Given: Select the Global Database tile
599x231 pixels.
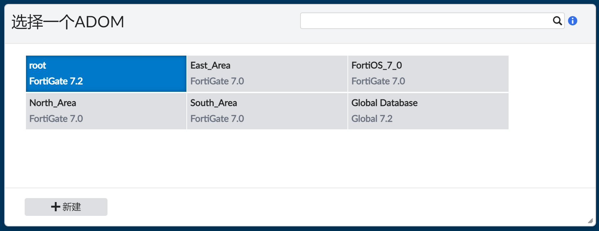Looking at the screenshot, I should [428, 111].
